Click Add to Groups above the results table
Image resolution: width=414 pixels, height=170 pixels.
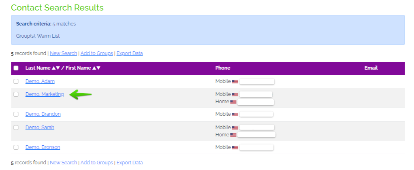pyautogui.click(x=97, y=53)
